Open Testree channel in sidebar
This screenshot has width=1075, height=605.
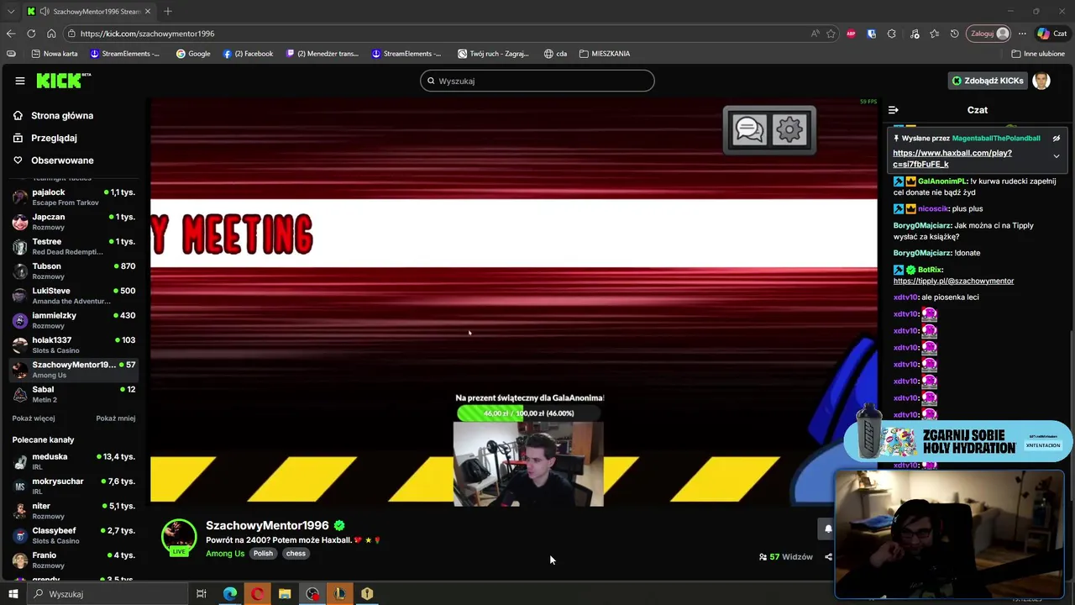pyautogui.click(x=74, y=246)
